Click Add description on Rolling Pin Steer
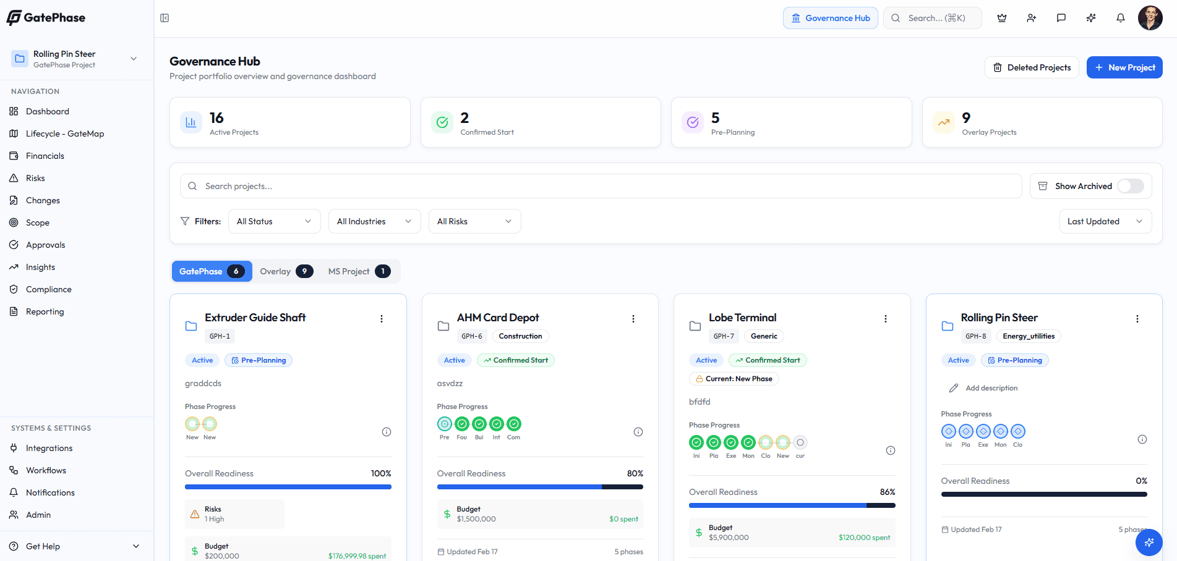This screenshot has height=561, width=1177. [x=983, y=388]
